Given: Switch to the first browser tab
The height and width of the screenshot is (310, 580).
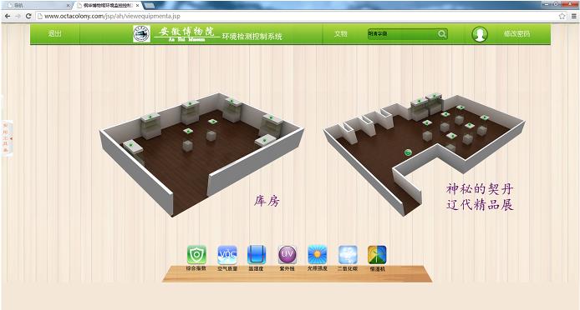Looking at the screenshot, I should [x=37, y=6].
